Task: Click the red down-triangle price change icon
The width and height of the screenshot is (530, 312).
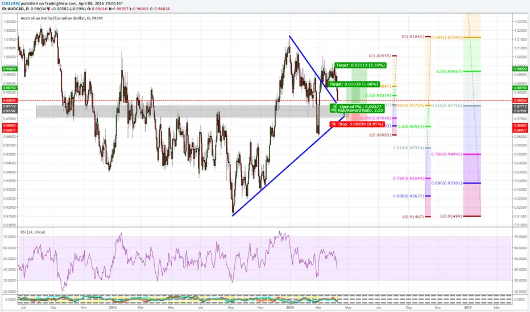Action: 49,9
